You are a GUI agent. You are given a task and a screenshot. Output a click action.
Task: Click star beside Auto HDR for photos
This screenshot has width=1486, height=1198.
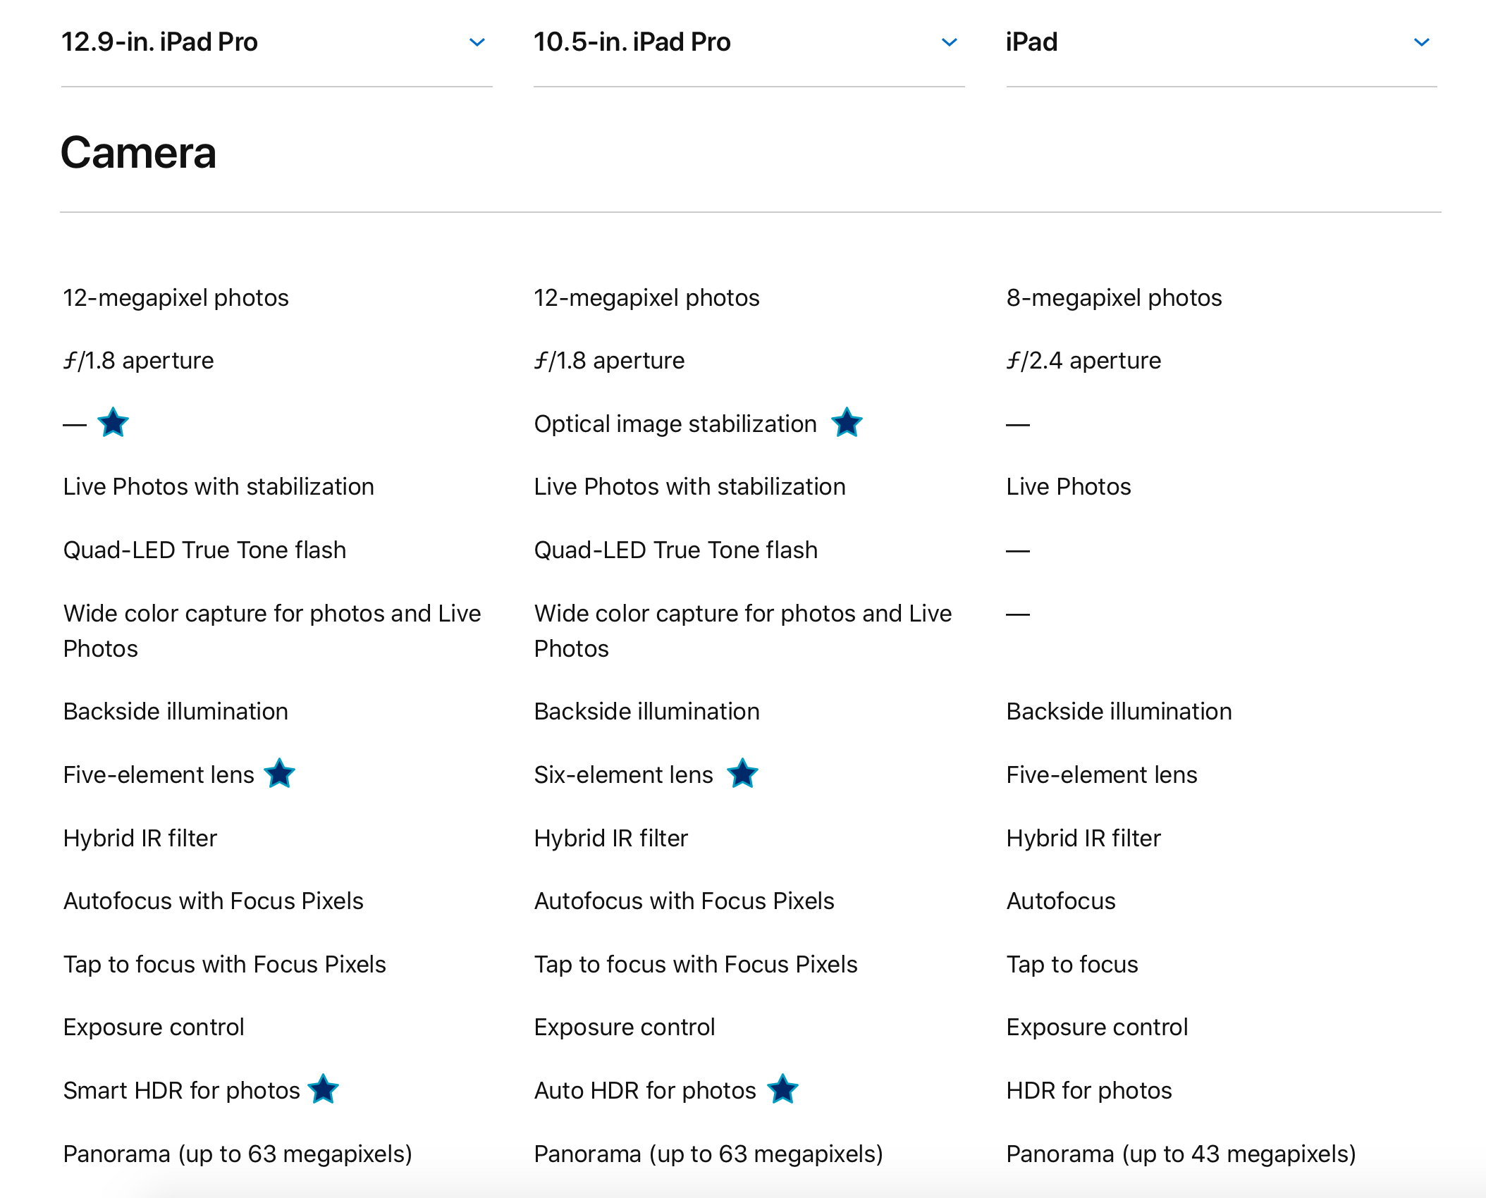click(782, 1089)
